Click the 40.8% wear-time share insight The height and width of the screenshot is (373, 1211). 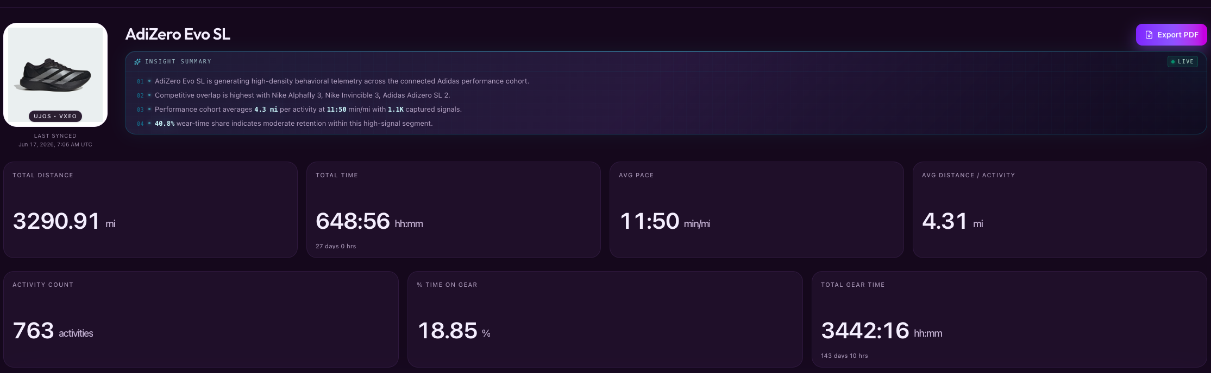[293, 124]
